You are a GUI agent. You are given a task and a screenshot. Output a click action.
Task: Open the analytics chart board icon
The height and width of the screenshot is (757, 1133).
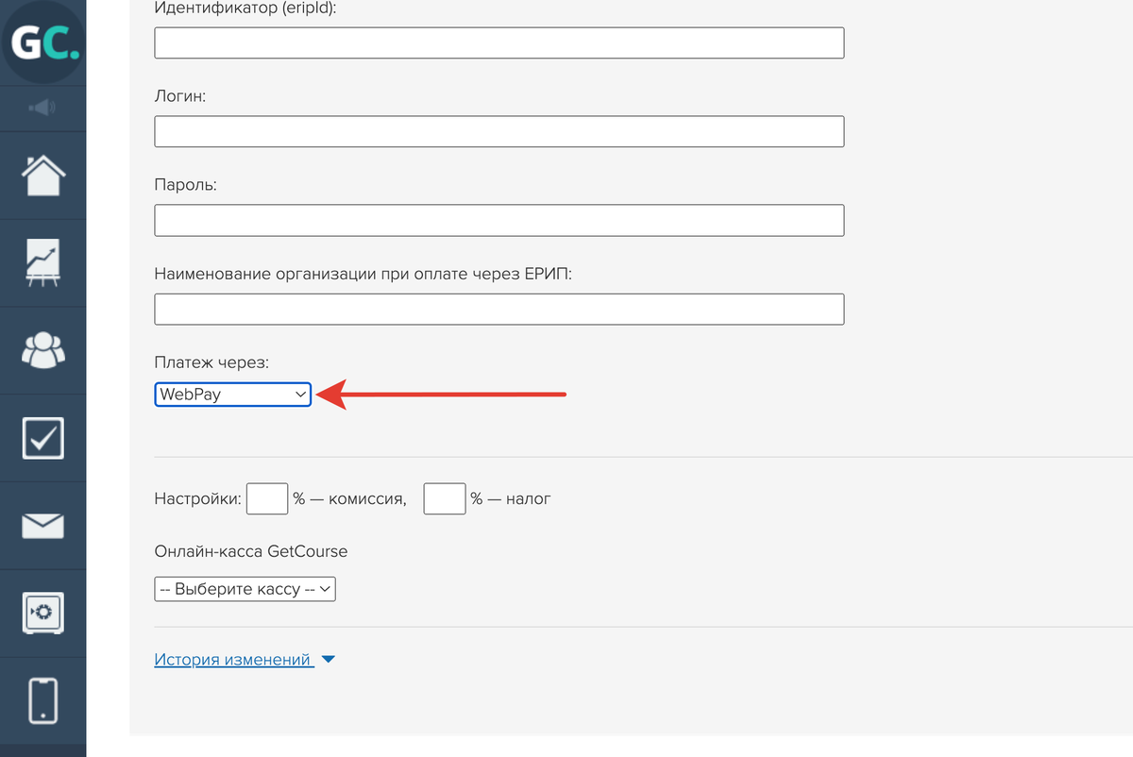[x=42, y=263]
